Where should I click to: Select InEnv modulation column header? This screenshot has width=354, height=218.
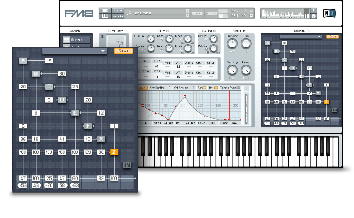point(145,71)
